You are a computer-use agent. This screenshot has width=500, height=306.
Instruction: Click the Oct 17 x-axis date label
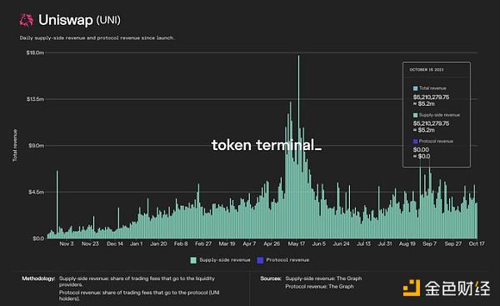coord(477,243)
